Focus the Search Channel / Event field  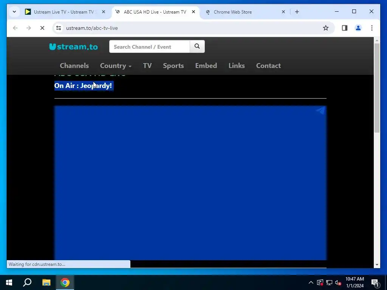coord(150,46)
